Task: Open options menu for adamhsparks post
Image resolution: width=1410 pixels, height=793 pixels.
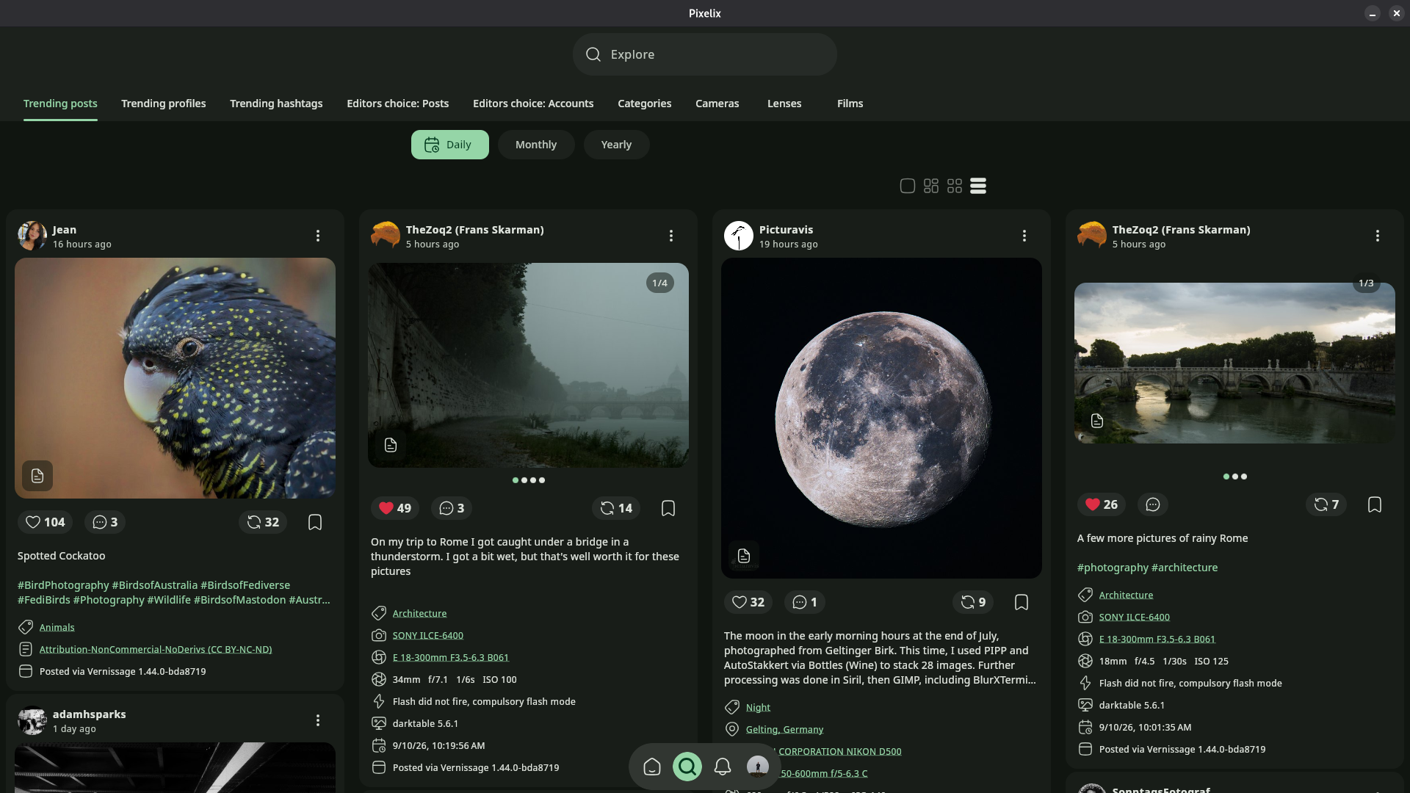Action: [318, 720]
